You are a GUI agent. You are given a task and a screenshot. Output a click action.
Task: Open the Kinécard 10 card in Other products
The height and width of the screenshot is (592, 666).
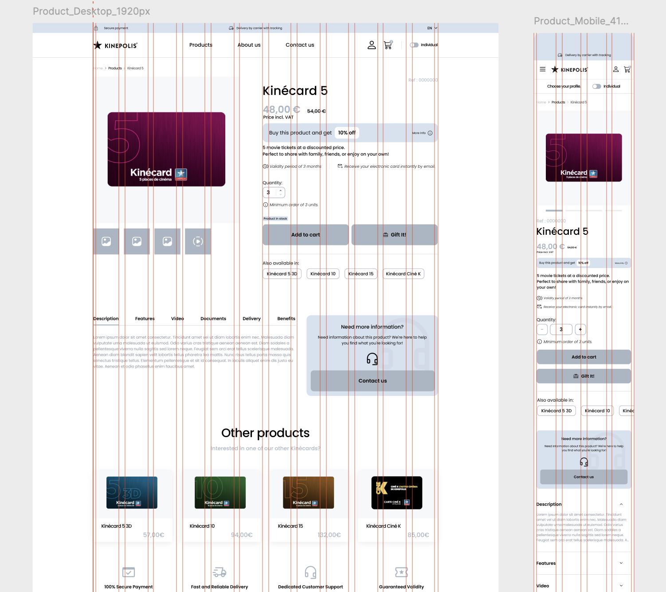pos(220,505)
